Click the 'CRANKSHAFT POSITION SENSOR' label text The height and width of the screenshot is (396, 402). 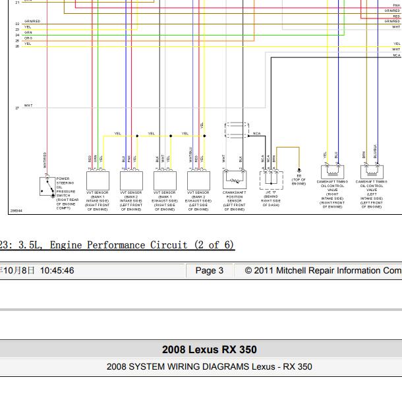click(235, 196)
